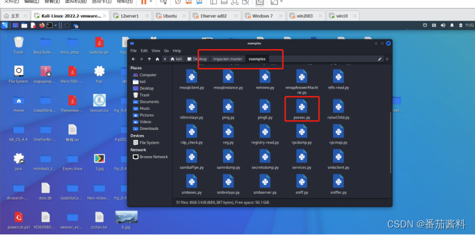Click the examples path bar segment
Screen dimensions: 475x235
(x=257, y=59)
